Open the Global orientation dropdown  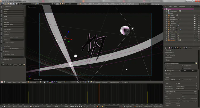click(61, 82)
